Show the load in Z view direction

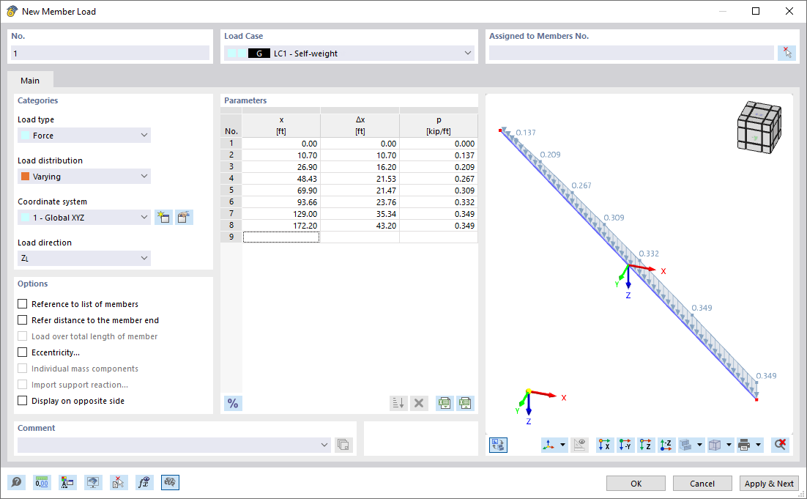(x=646, y=445)
